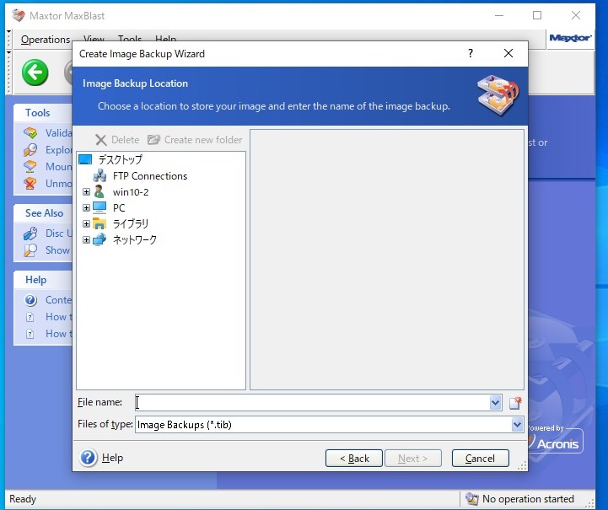The height and width of the screenshot is (510, 608).
Task: Click the < Back button
Action: click(354, 459)
